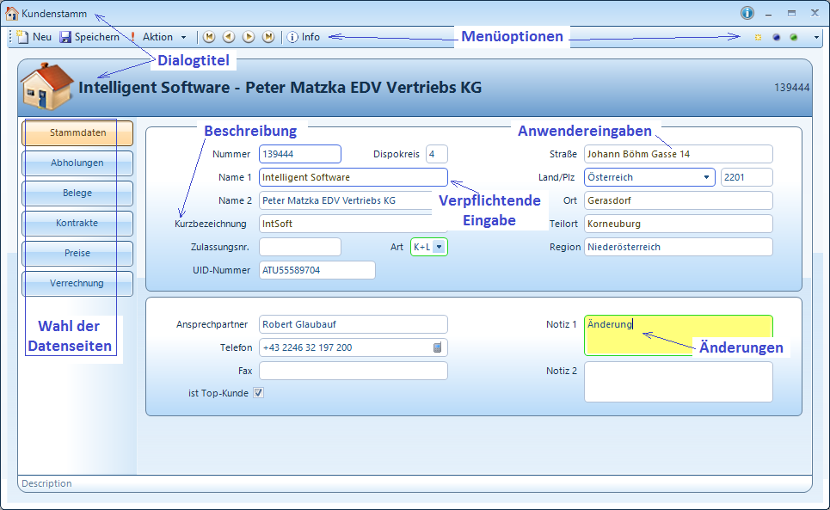The height and width of the screenshot is (510, 830).
Task: Open the Verrechnung page
Action: [77, 284]
